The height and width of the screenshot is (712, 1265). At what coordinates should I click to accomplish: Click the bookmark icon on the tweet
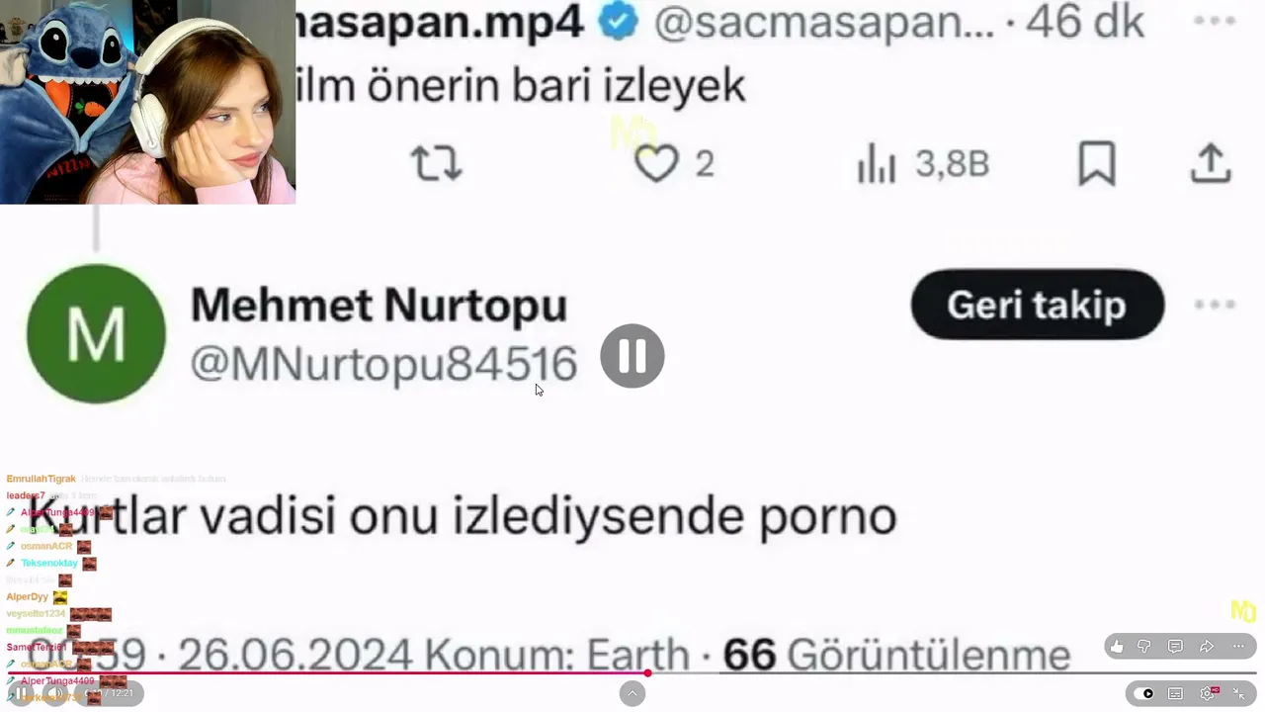click(x=1097, y=163)
